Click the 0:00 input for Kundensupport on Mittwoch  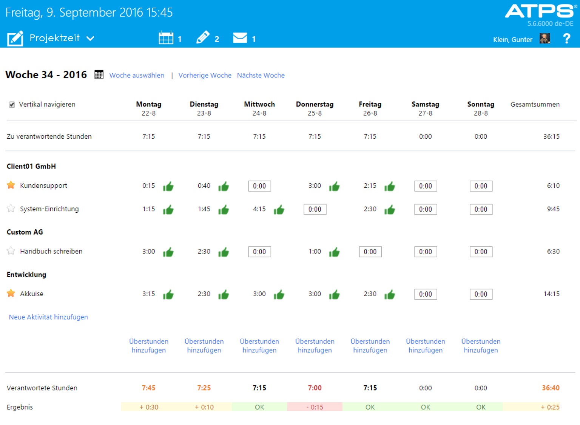(259, 186)
